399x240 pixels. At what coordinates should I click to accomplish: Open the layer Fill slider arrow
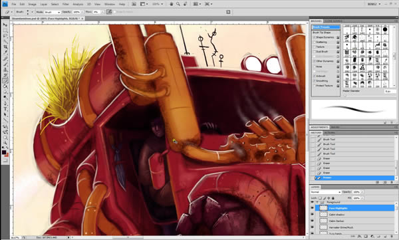click(x=362, y=198)
